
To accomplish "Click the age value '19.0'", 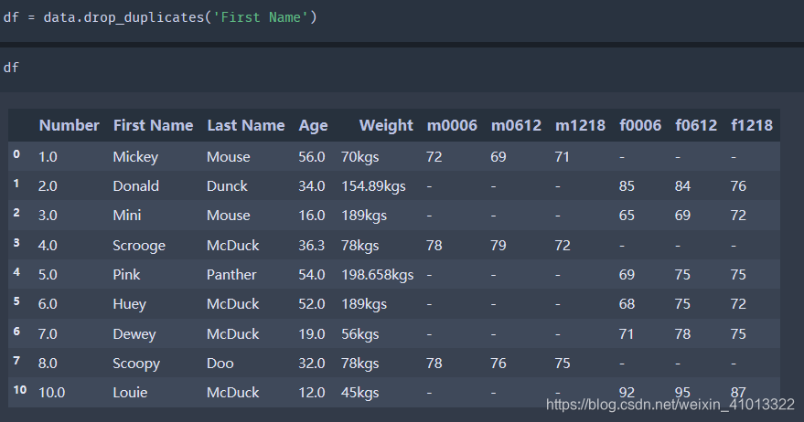I will [312, 334].
